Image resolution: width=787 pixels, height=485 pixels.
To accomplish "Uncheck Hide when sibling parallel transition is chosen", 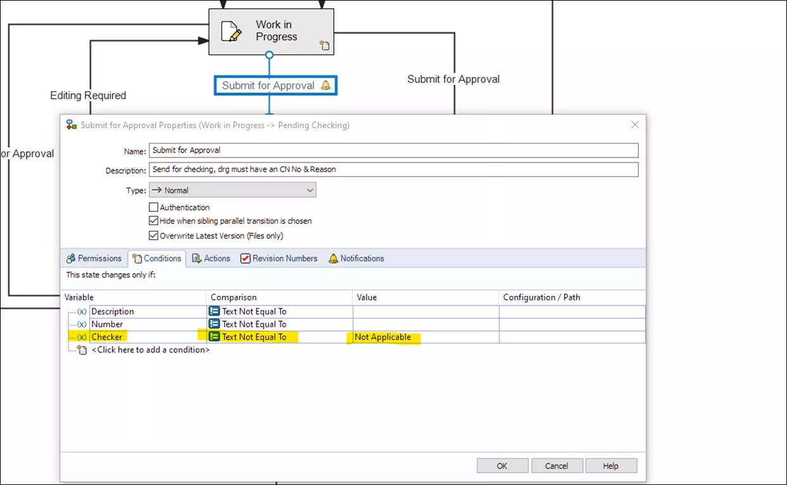I will pyautogui.click(x=153, y=221).
